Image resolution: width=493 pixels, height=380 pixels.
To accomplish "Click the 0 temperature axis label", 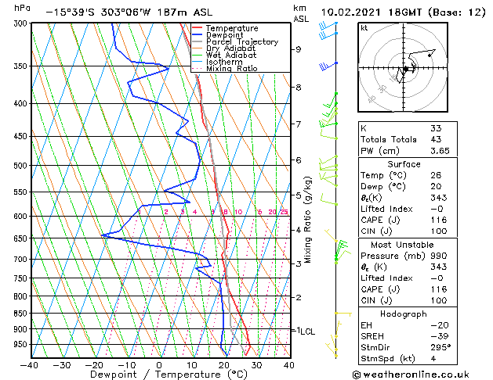I will tap(159, 365).
